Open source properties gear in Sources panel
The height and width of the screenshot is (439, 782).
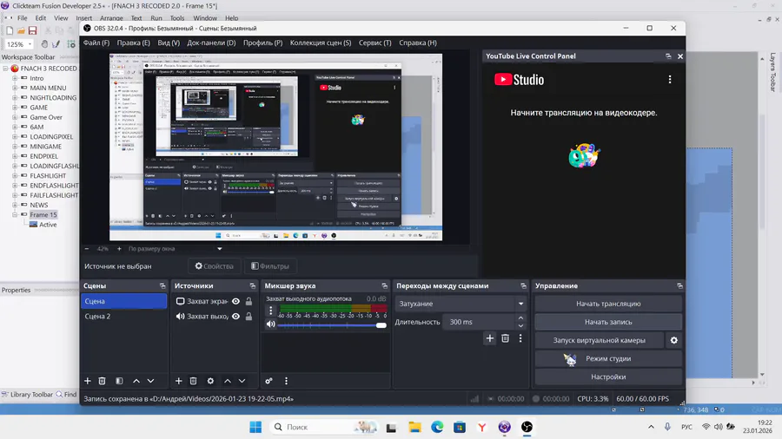click(x=210, y=381)
